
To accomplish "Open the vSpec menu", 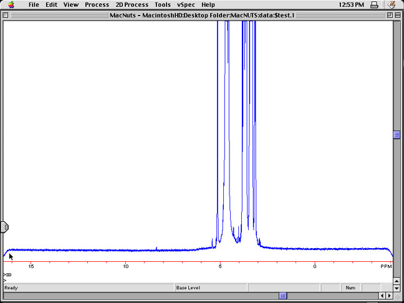I will pyautogui.click(x=186, y=4).
